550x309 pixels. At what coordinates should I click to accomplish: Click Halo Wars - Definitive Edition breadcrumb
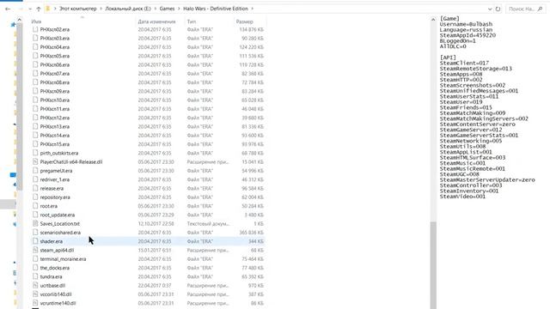point(216,9)
